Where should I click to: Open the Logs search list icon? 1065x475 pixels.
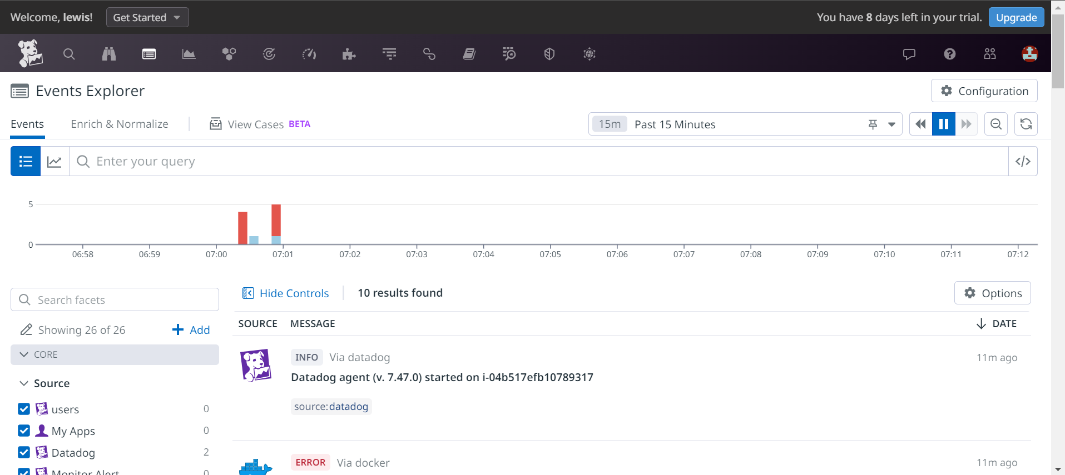[509, 54]
